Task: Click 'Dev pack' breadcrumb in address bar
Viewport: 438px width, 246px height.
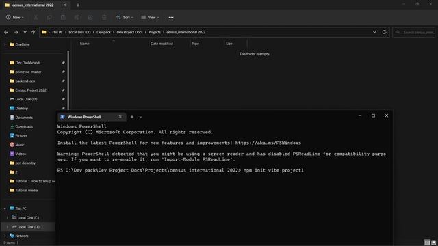Action: [103, 32]
